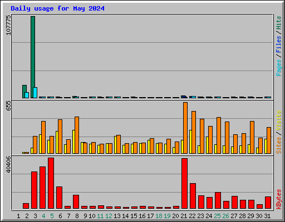The width and height of the screenshot is (285, 222).
Task: Click day label 3 on the x-axis
Action: (x=35, y=216)
